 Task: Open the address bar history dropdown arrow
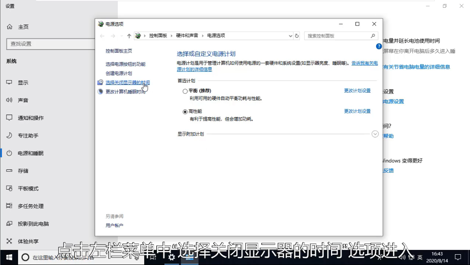pos(291,36)
